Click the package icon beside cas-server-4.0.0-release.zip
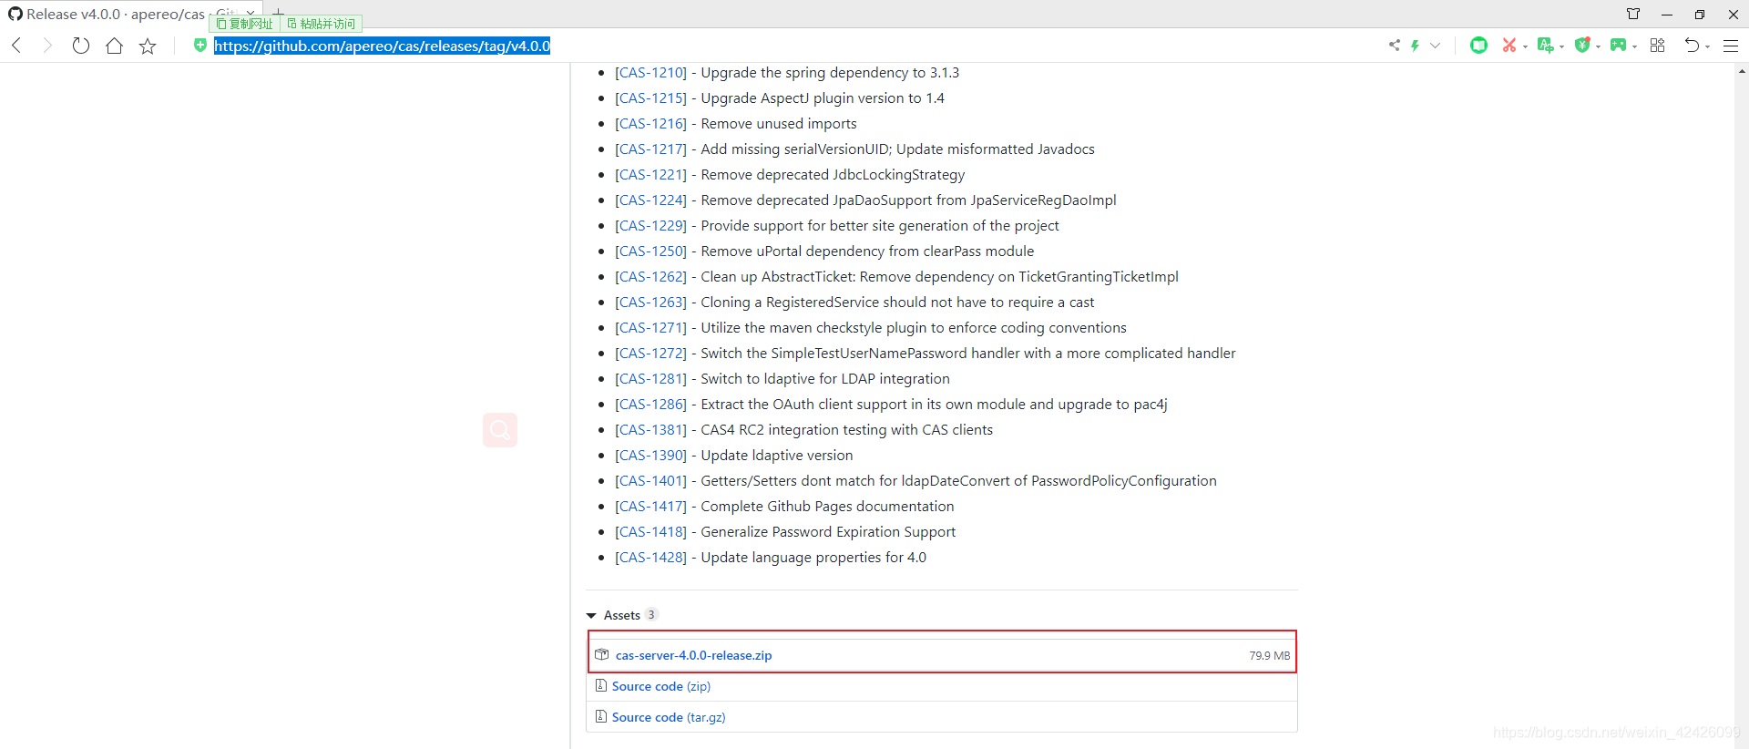Viewport: 1749px width, 749px height. click(601, 654)
